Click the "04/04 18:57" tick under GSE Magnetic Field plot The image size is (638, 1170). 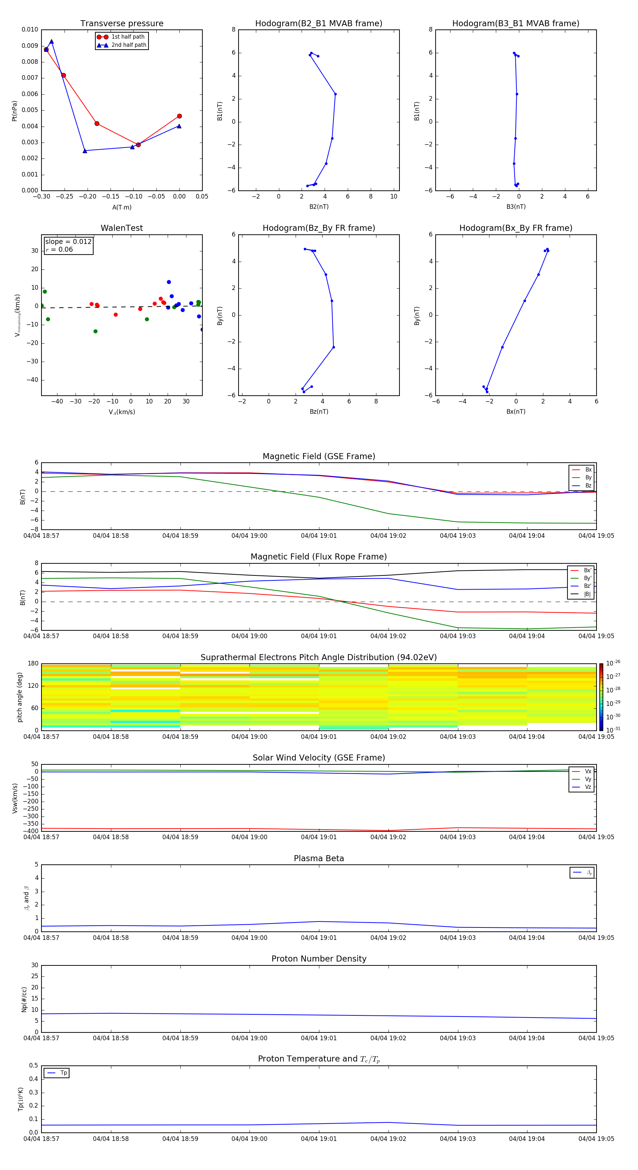[x=41, y=535]
